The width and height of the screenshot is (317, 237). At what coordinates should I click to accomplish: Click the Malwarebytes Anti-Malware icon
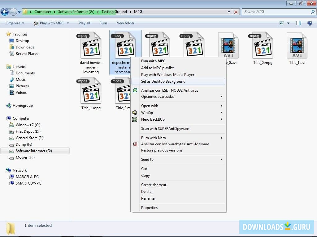coord(135,144)
